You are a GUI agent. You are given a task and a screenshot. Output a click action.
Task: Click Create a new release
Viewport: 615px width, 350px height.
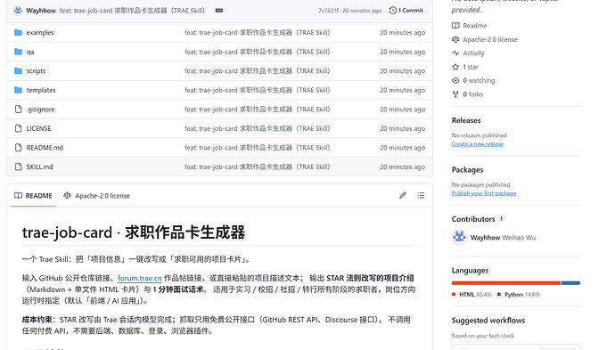point(478,144)
